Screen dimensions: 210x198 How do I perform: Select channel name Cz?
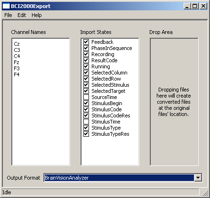pyautogui.click(x=16, y=44)
